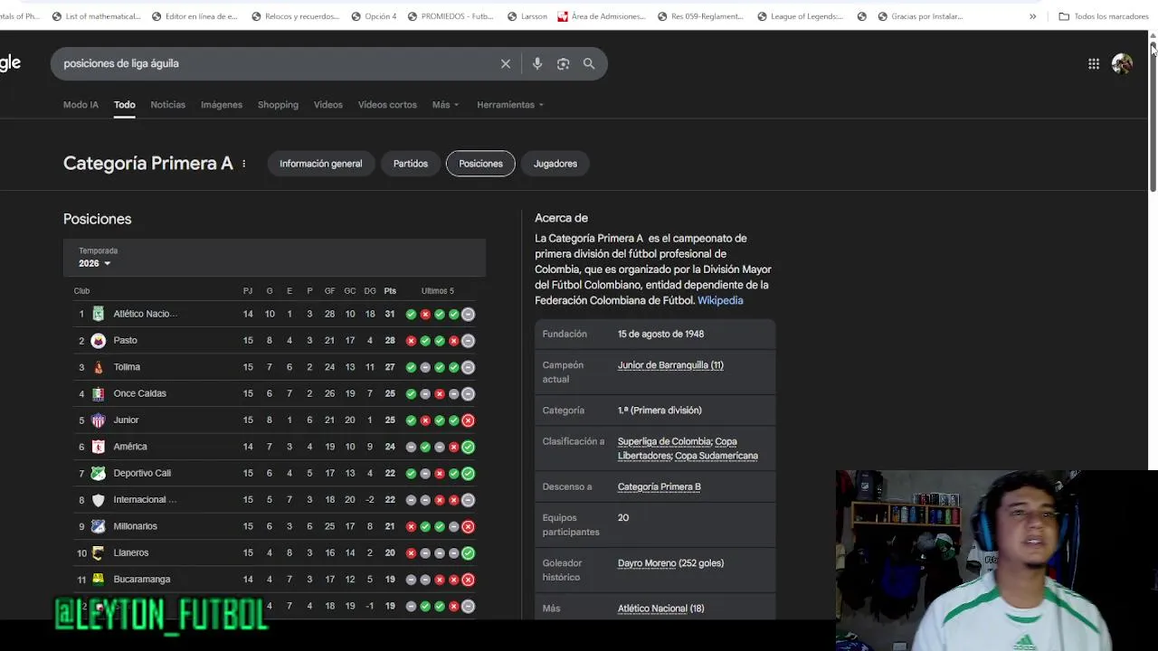Click Junior's last red loss indicator

tap(468, 420)
